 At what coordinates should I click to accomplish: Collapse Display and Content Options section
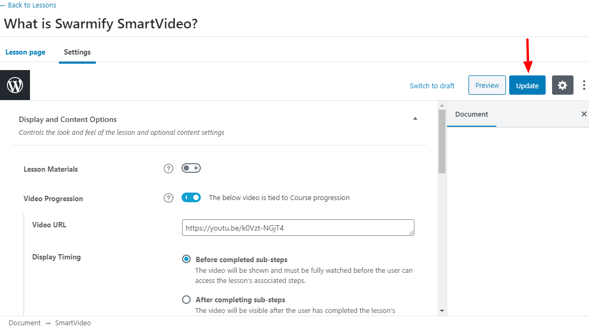415,119
